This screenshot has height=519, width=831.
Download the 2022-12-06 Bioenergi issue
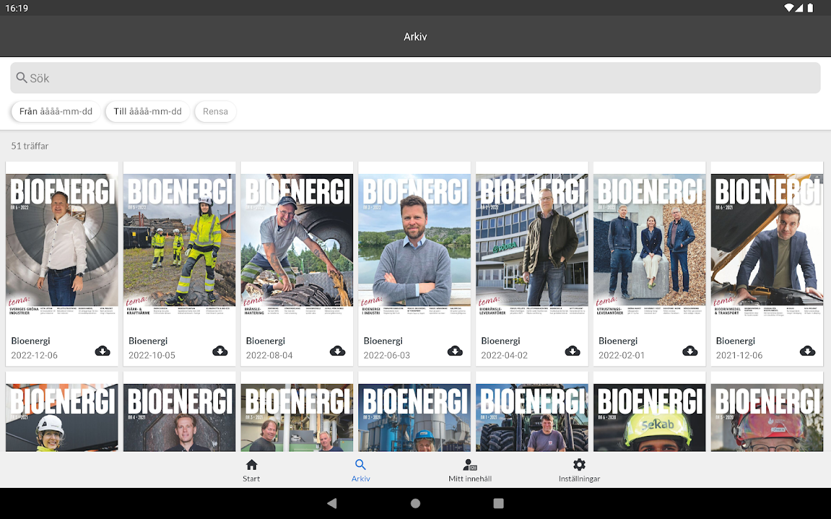[103, 351]
